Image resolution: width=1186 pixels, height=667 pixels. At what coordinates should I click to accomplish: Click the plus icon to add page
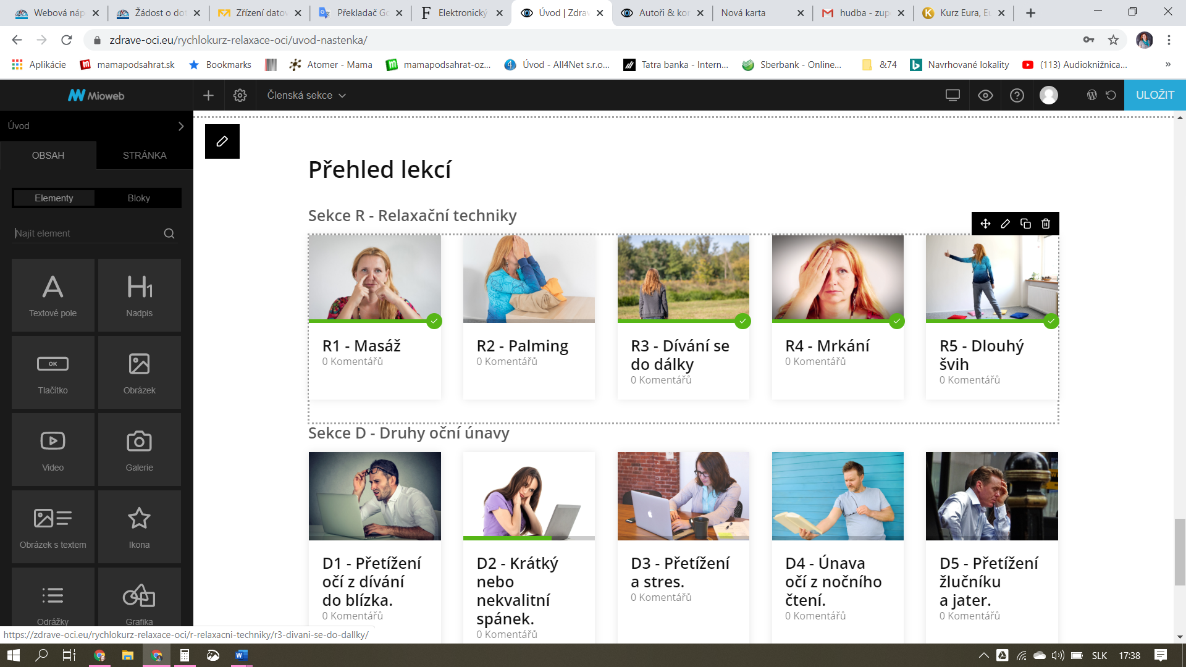(x=208, y=95)
